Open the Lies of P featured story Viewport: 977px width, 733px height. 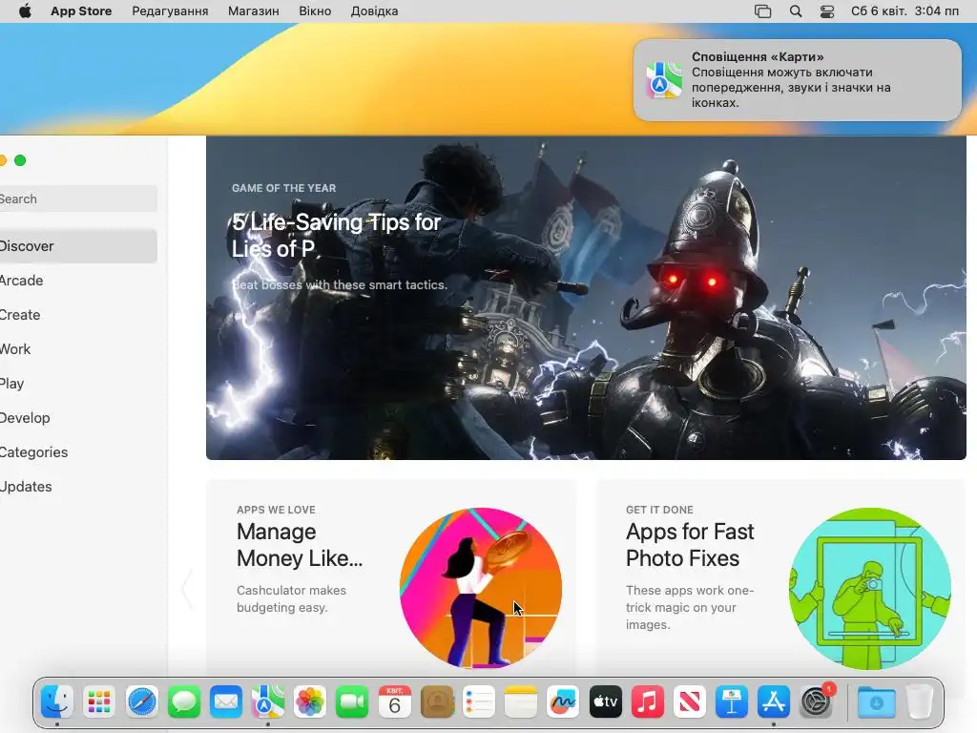point(586,298)
